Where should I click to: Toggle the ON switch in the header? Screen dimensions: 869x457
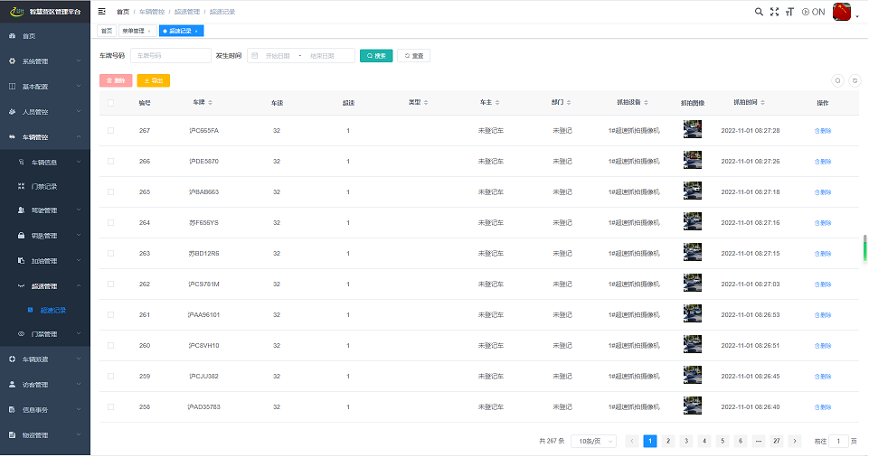click(813, 12)
